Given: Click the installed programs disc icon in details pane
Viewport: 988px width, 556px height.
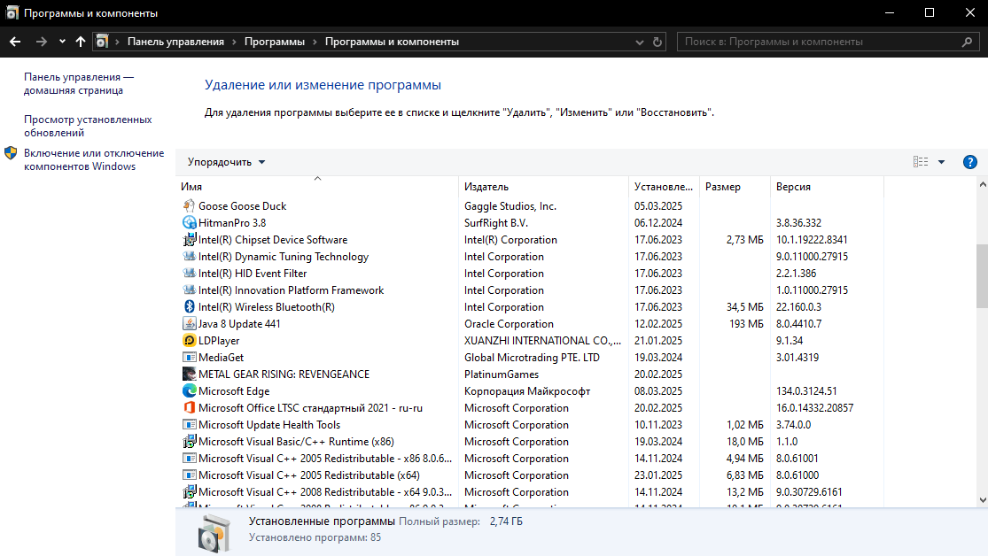Looking at the screenshot, I should pyautogui.click(x=214, y=533).
